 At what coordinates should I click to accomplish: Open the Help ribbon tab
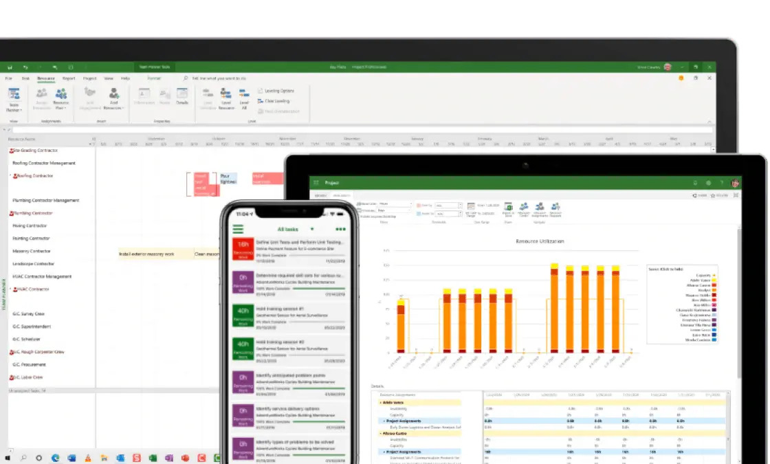(125, 78)
